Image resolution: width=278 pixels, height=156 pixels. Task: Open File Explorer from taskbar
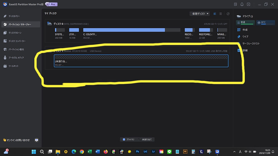pyautogui.click(x=58, y=151)
